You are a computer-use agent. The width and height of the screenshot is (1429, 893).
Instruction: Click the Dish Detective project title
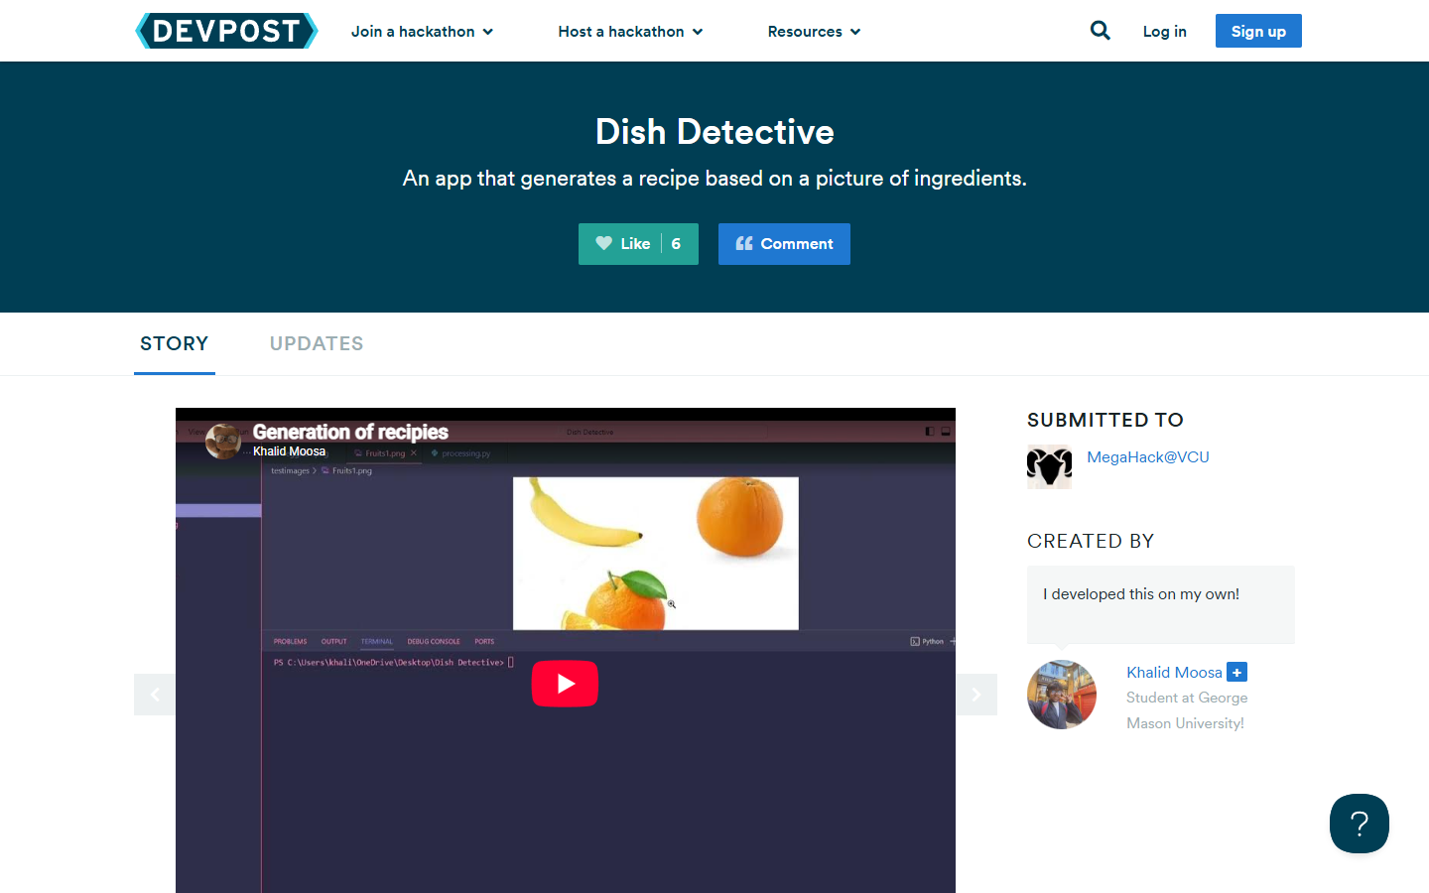[x=714, y=132]
